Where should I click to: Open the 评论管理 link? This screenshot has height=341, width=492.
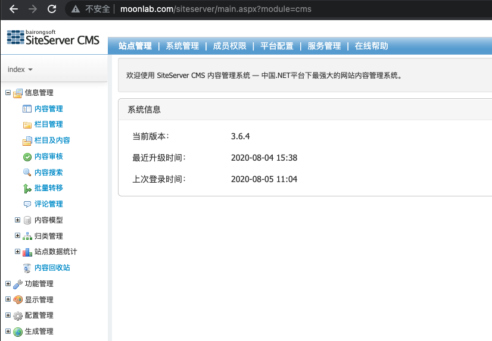coord(49,204)
